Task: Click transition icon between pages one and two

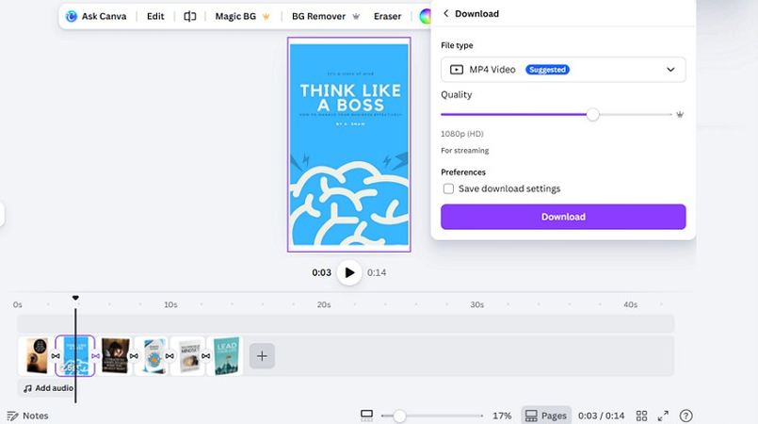Action: tap(56, 356)
